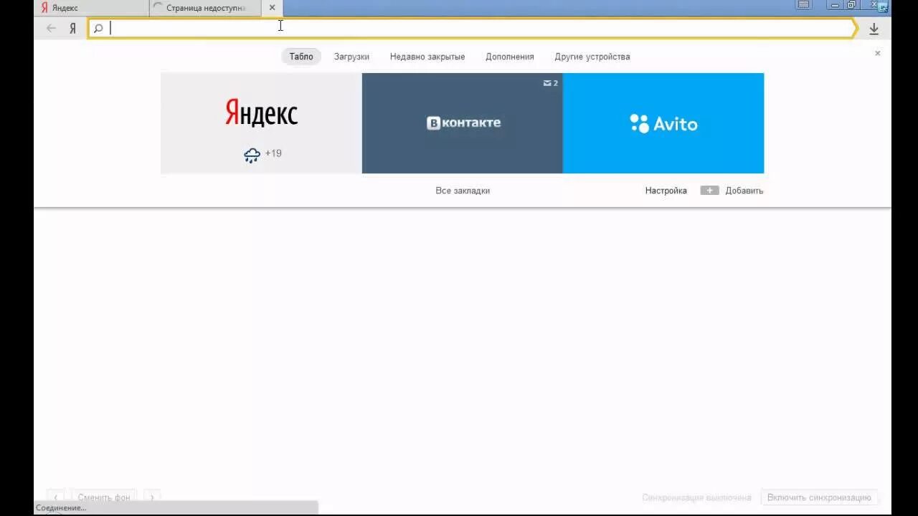918x516 pixels.
Task: Open the Загрузки section
Action: tap(351, 57)
